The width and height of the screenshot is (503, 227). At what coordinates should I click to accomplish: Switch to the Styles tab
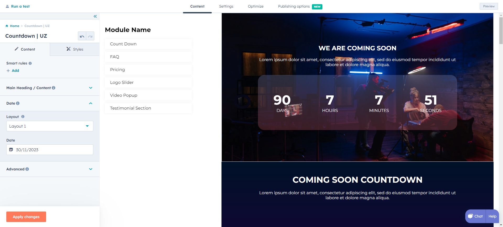75,49
